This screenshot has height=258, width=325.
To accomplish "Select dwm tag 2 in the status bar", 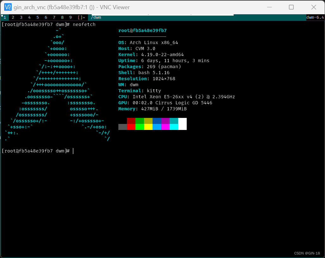I will click(x=13, y=17).
